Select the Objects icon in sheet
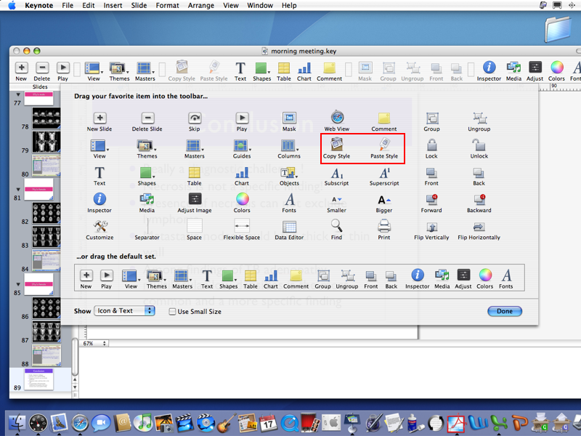 click(x=288, y=173)
